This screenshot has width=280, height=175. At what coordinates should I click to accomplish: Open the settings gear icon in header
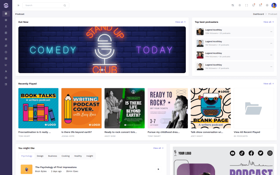[x=267, y=5]
